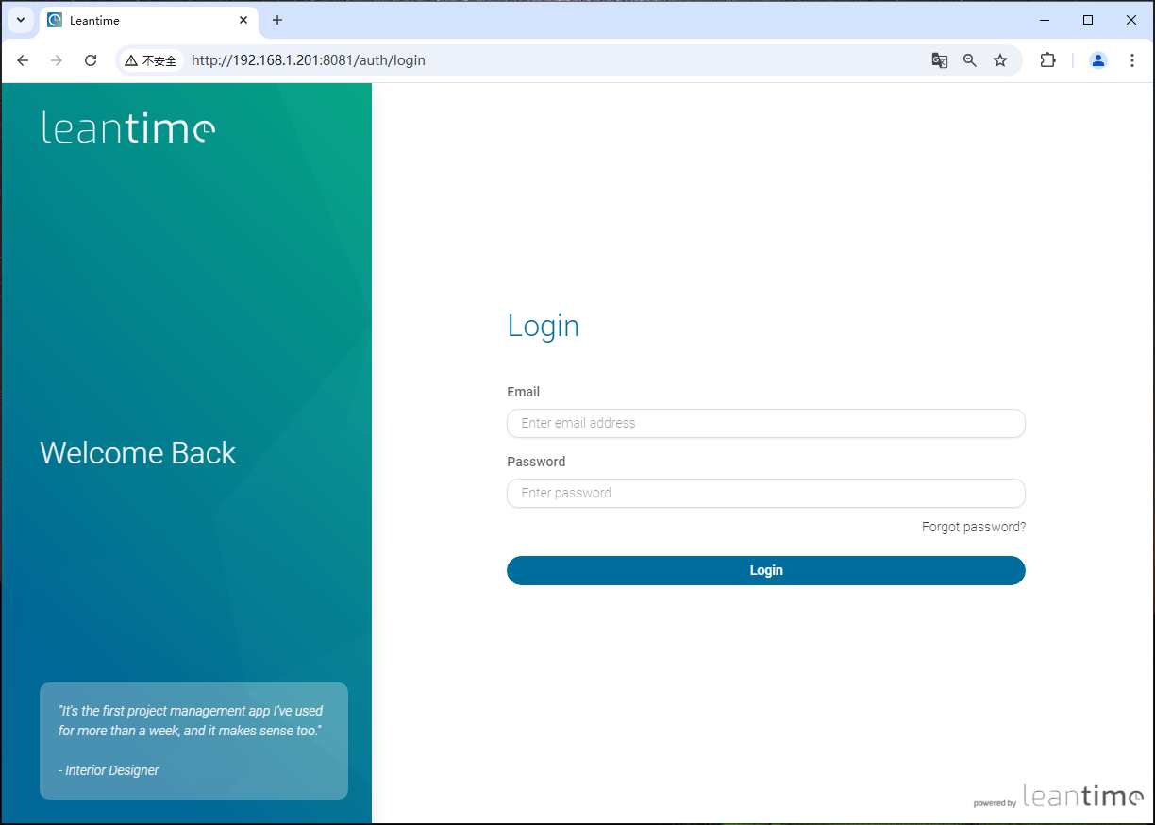Click the browser profile avatar icon

(1097, 60)
